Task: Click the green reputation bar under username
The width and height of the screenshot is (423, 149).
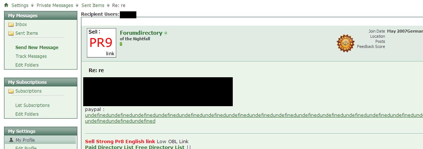Action: pyautogui.click(x=121, y=44)
